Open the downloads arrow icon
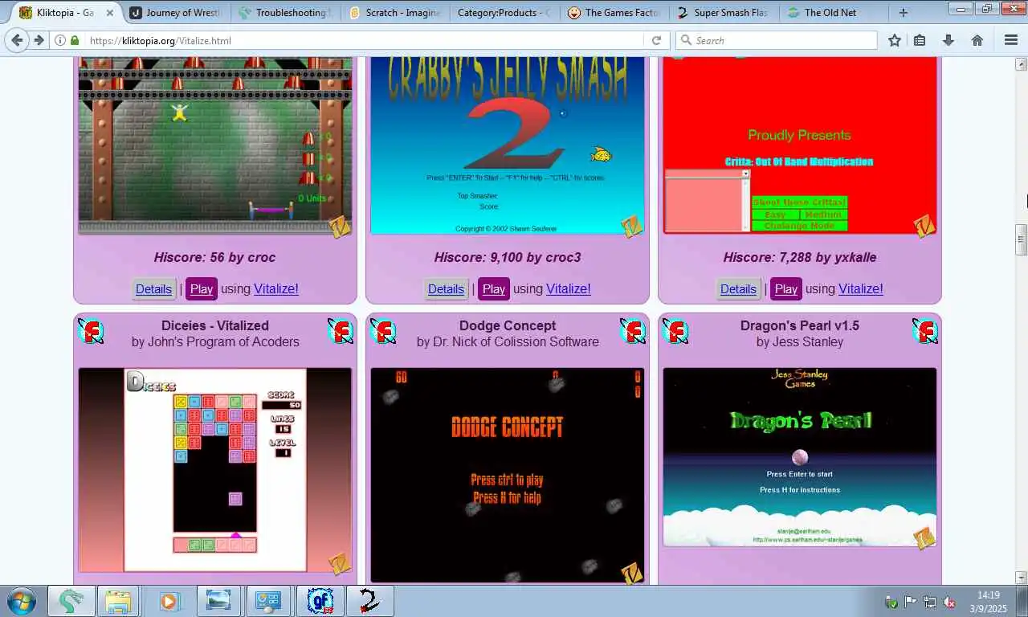 point(948,40)
